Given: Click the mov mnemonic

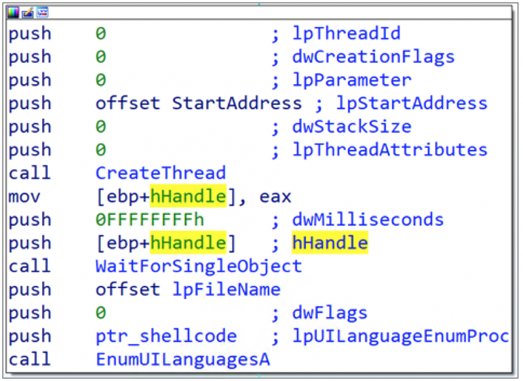Looking at the screenshot, I should tap(25, 197).
